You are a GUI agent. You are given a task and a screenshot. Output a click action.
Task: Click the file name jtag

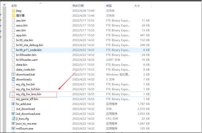[19, 11]
